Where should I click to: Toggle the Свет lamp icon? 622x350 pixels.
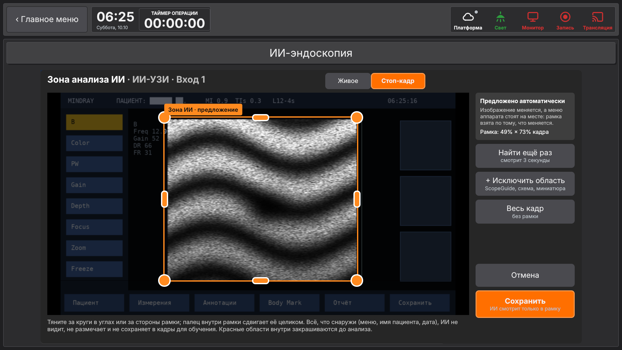tap(500, 20)
